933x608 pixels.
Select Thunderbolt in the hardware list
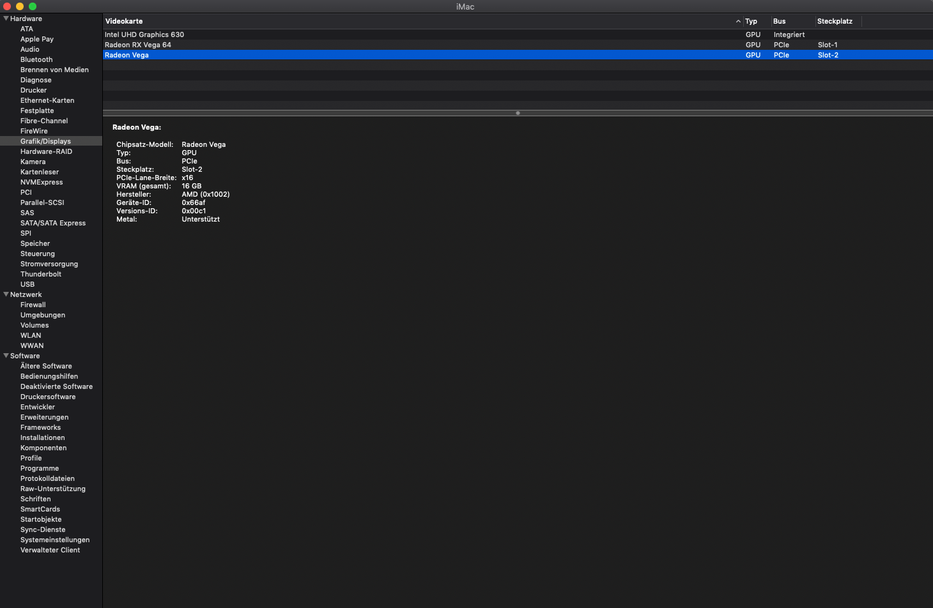41,274
